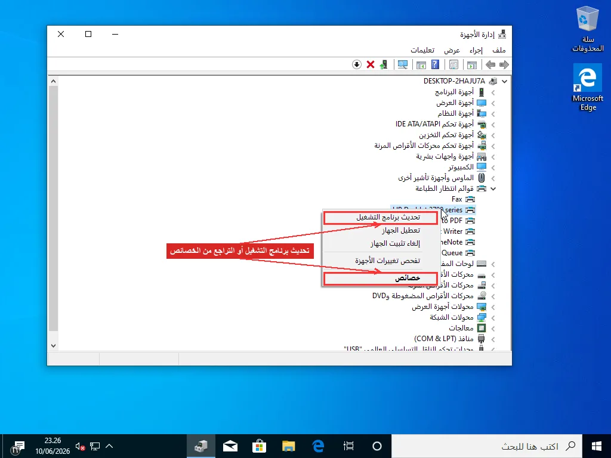Click the أجهزة واجهات بشرية device icon
611x458 pixels.
pyautogui.click(x=482, y=157)
